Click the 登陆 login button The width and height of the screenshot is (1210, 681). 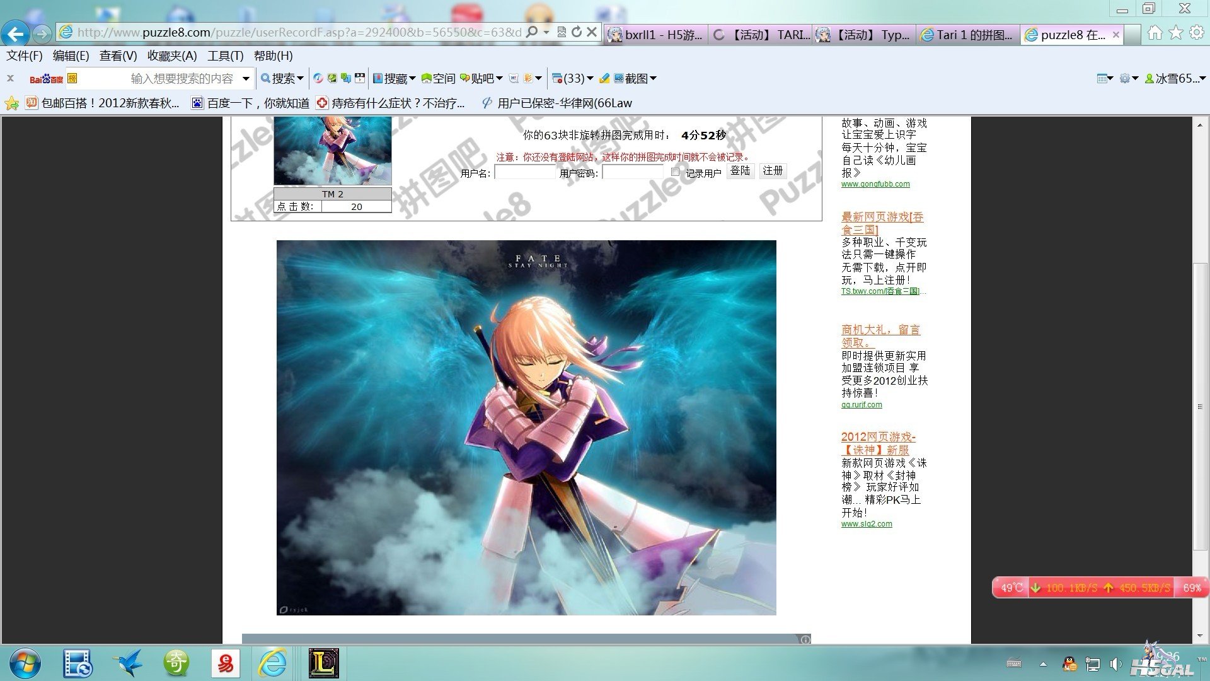pyautogui.click(x=740, y=171)
